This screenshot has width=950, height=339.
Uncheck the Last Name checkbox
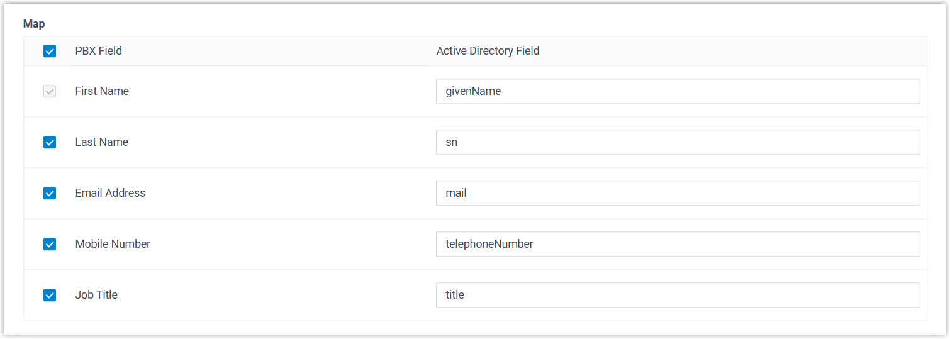click(50, 142)
